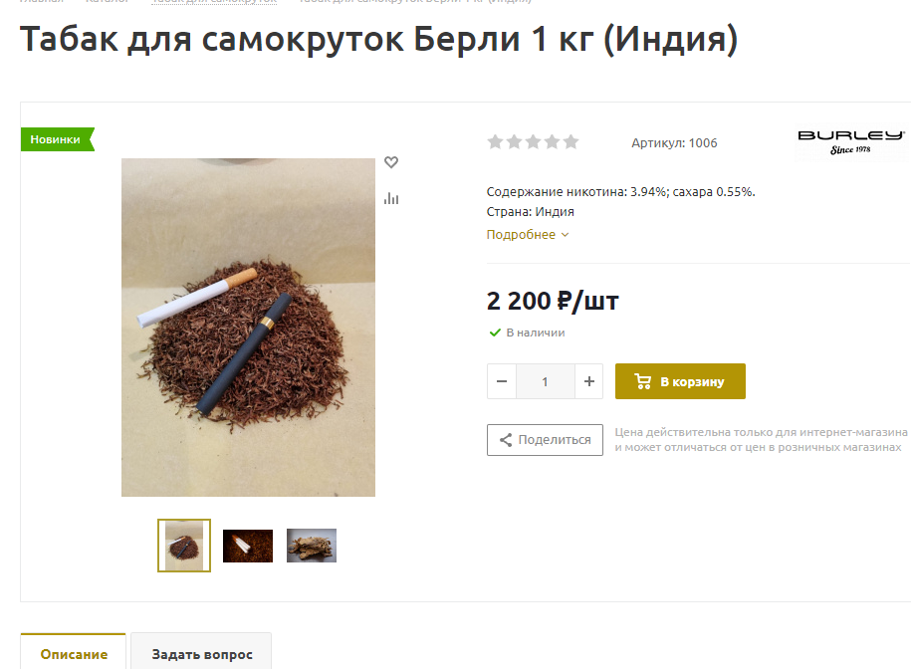911x669 pixels.
Task: Open the Описание tab
Action: tap(74, 653)
